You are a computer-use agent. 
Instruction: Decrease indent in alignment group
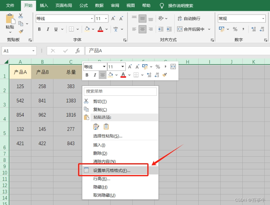pos(161,29)
